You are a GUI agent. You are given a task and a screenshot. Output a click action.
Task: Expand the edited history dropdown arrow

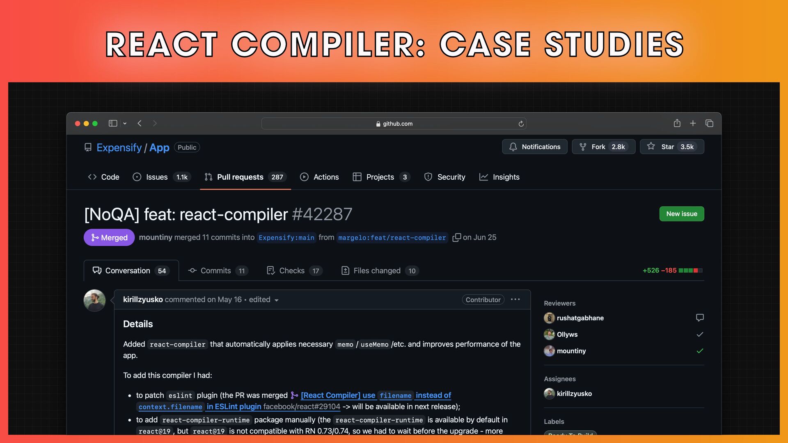277,300
